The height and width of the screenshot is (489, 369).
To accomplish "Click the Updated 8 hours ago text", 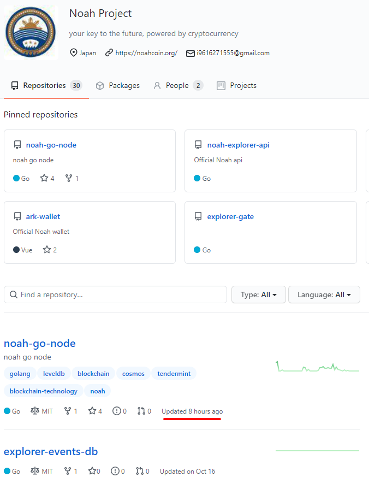I will tap(192, 411).
